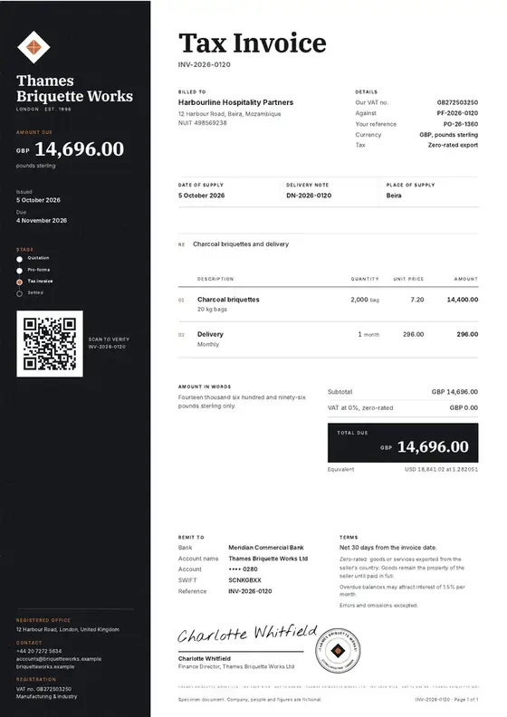Click 'USD 18,841.02 at 1.282051' equivalent

coord(441,469)
